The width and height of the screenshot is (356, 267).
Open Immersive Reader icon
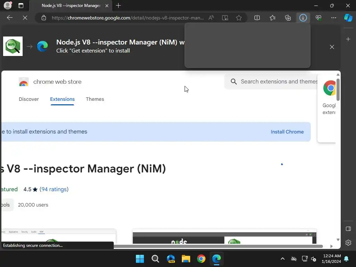tap(225, 18)
